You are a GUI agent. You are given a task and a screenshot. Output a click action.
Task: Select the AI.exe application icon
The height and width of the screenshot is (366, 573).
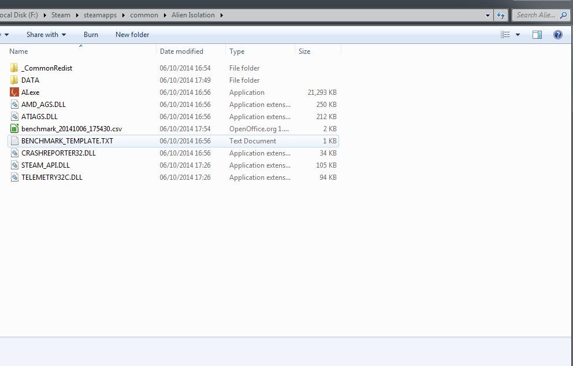point(14,92)
